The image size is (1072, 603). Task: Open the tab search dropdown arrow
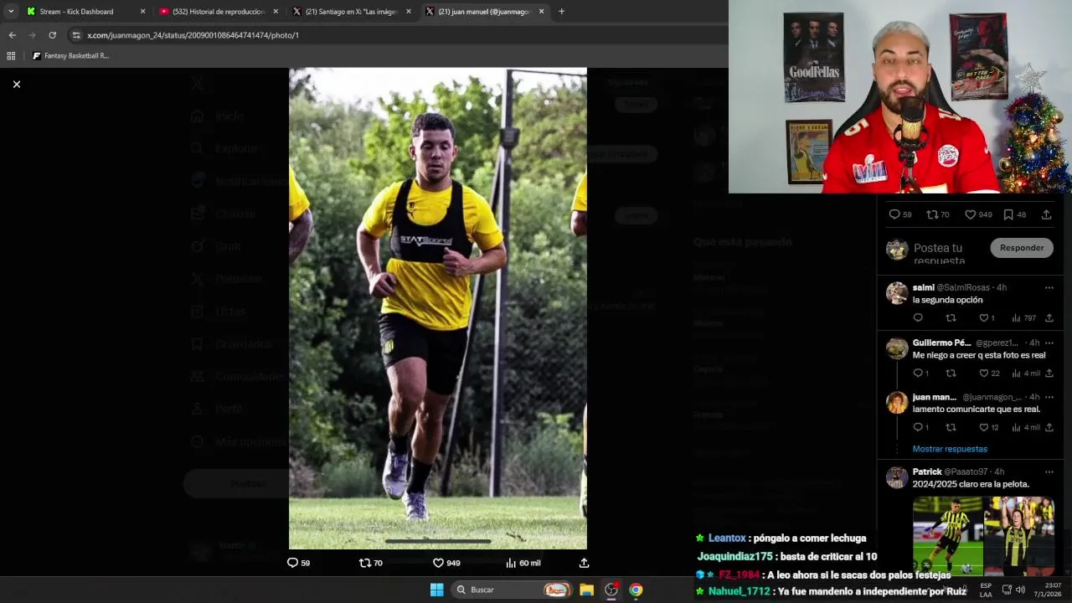point(10,12)
